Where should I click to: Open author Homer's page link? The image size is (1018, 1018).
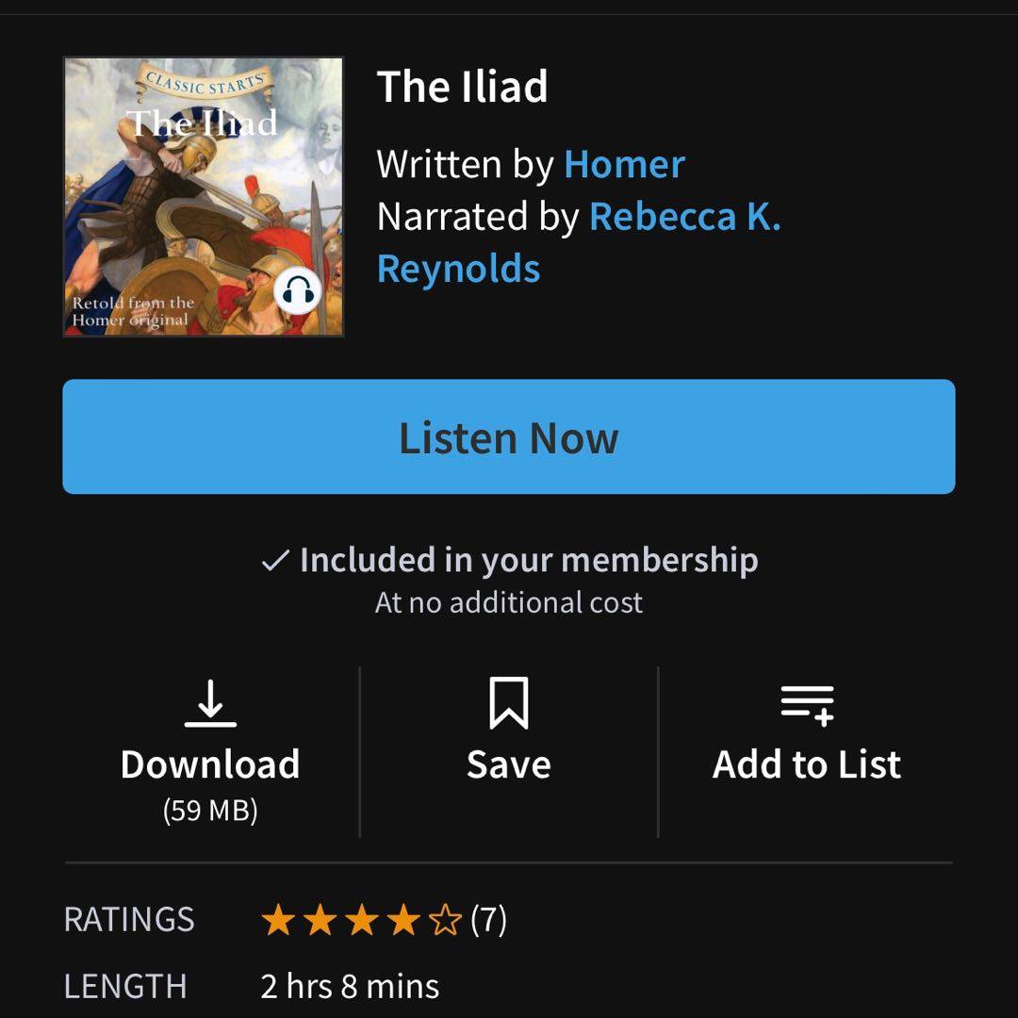624,165
